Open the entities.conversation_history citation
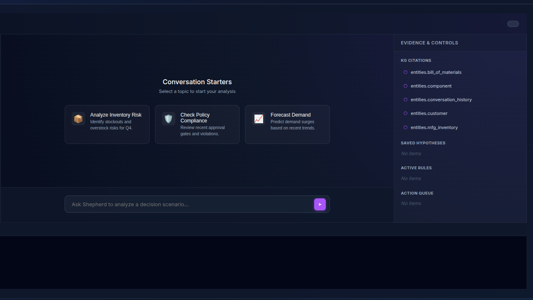This screenshot has height=300, width=533. [441, 100]
